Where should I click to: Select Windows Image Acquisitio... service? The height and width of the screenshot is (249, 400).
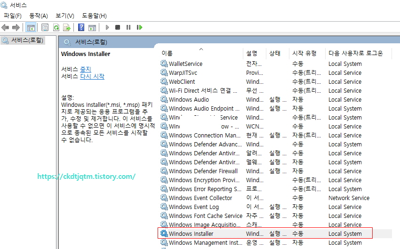[205, 225]
